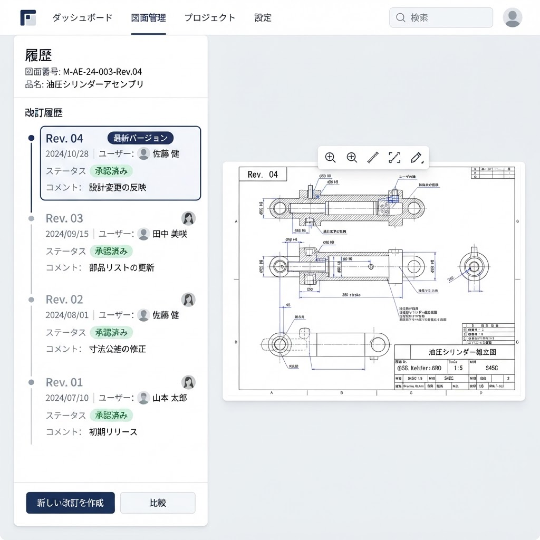Click user avatar beside 山本 太郎
Viewport: 540px width, 540px height.
click(143, 398)
